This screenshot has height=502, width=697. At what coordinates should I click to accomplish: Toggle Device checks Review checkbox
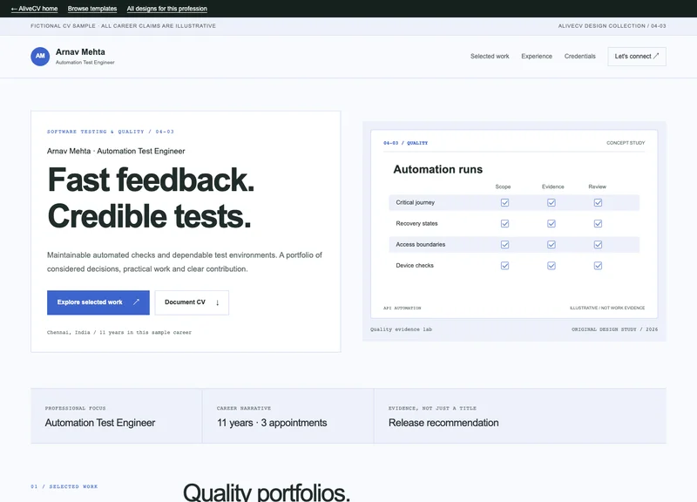[598, 266]
